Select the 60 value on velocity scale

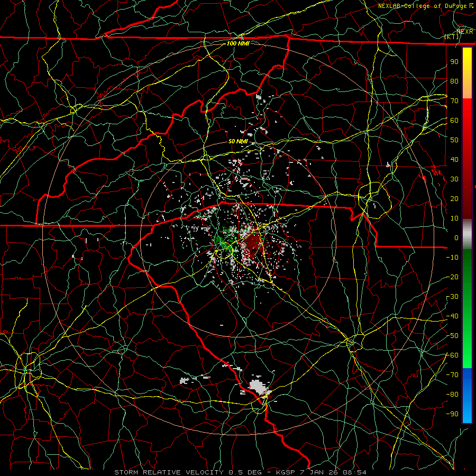[454, 120]
